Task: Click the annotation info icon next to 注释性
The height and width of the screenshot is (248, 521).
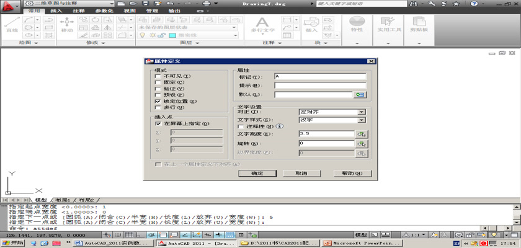Action: [280, 126]
